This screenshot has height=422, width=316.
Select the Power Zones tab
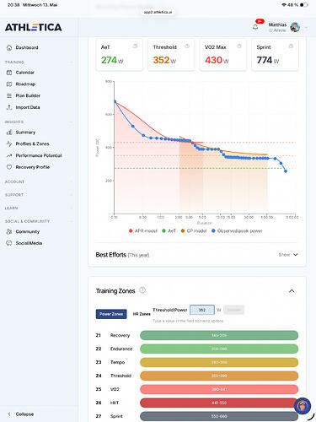(x=111, y=314)
